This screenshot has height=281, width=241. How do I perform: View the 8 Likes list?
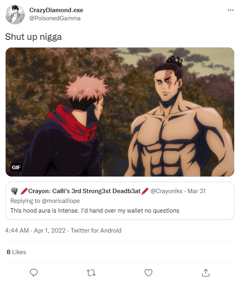[x=17, y=252]
